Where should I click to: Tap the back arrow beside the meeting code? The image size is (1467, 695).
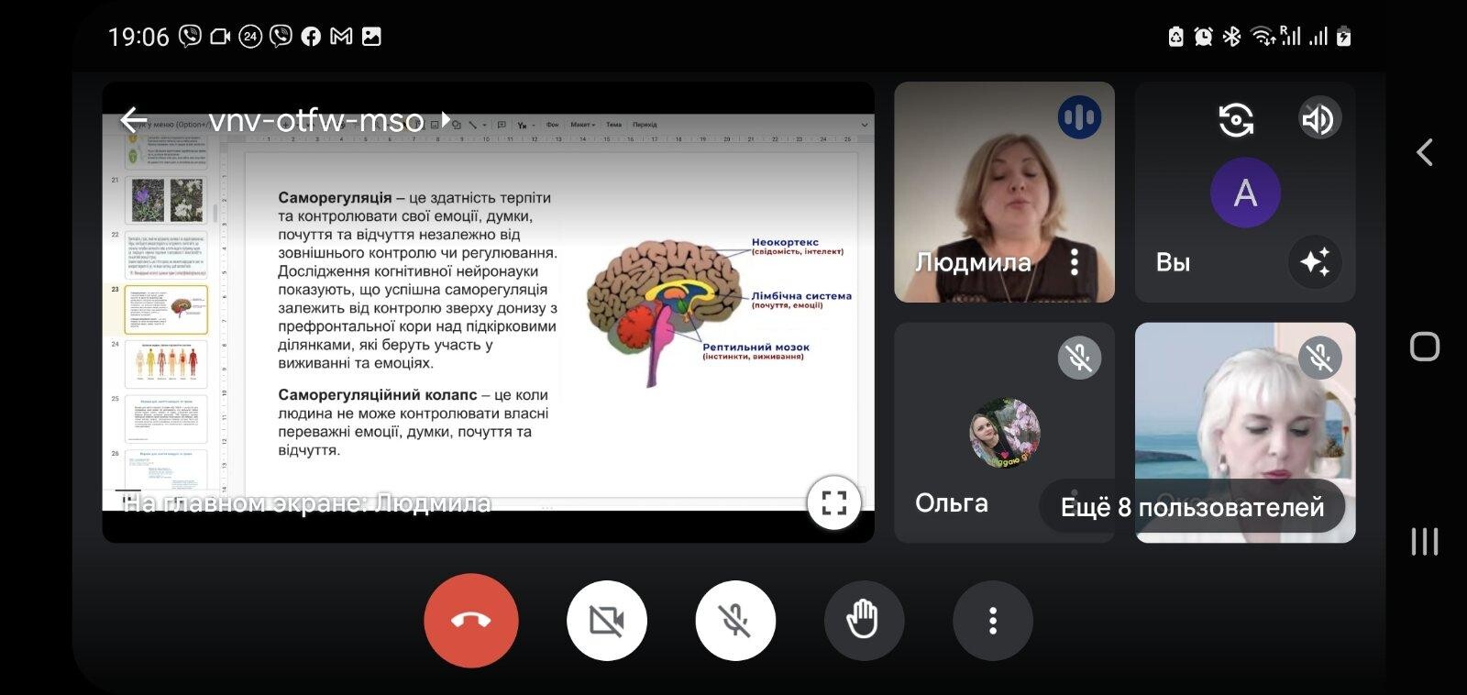[x=134, y=119]
